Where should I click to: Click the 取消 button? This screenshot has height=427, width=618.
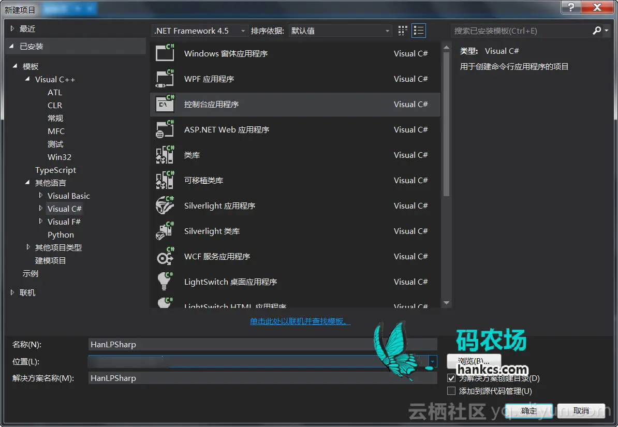pos(581,411)
